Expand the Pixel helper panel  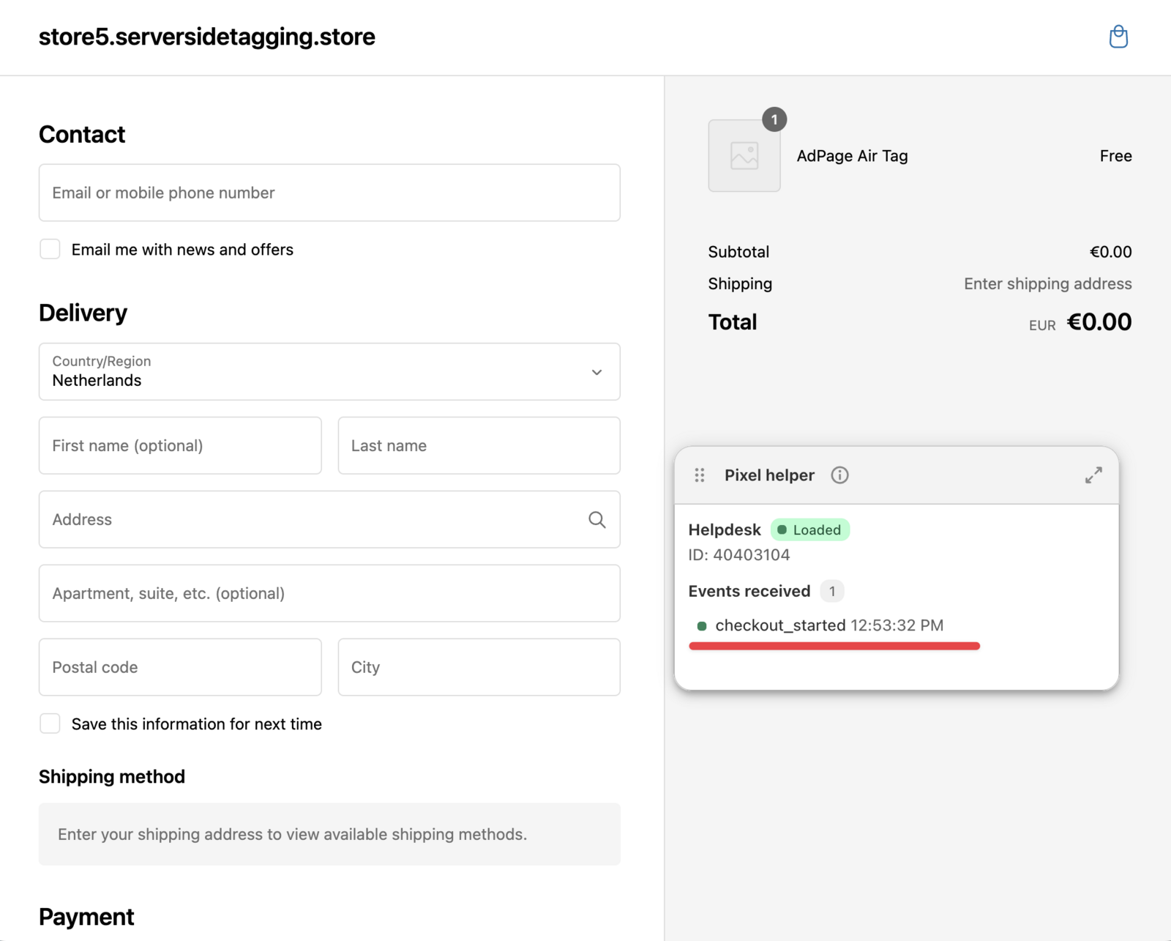click(1093, 475)
